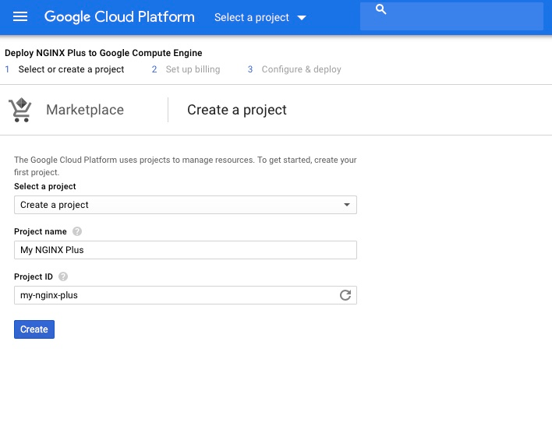Open the header 'Select a project' dropdown
Image resolution: width=552 pixels, height=433 pixels.
click(260, 17)
